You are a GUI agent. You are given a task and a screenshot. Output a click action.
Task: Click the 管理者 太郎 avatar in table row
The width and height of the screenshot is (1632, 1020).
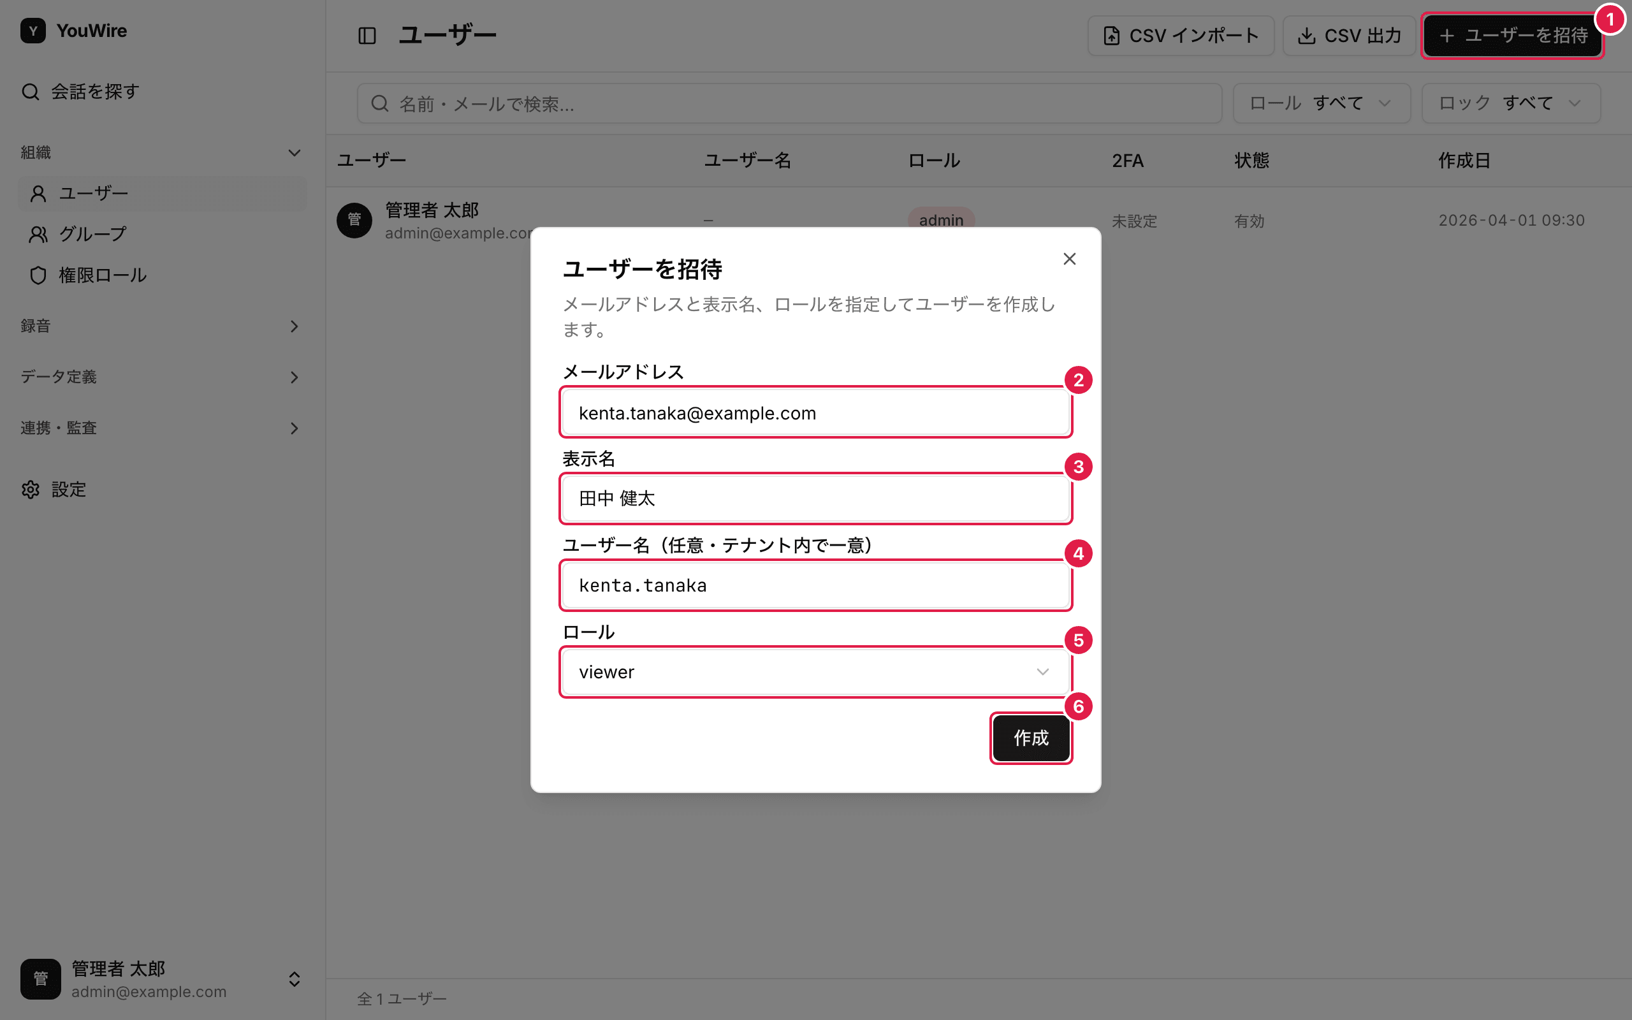[x=354, y=220]
